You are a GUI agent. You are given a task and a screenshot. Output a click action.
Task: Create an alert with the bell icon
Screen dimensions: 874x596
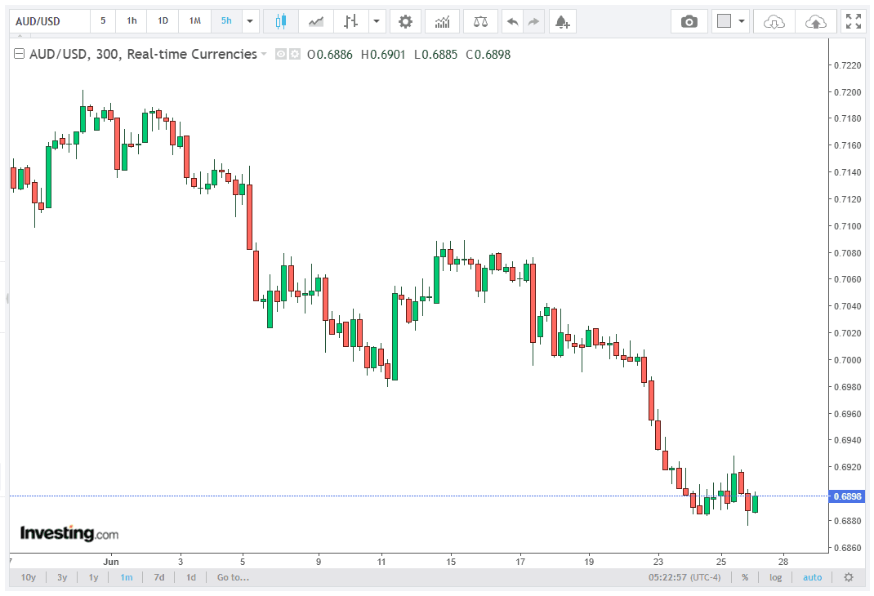click(563, 22)
